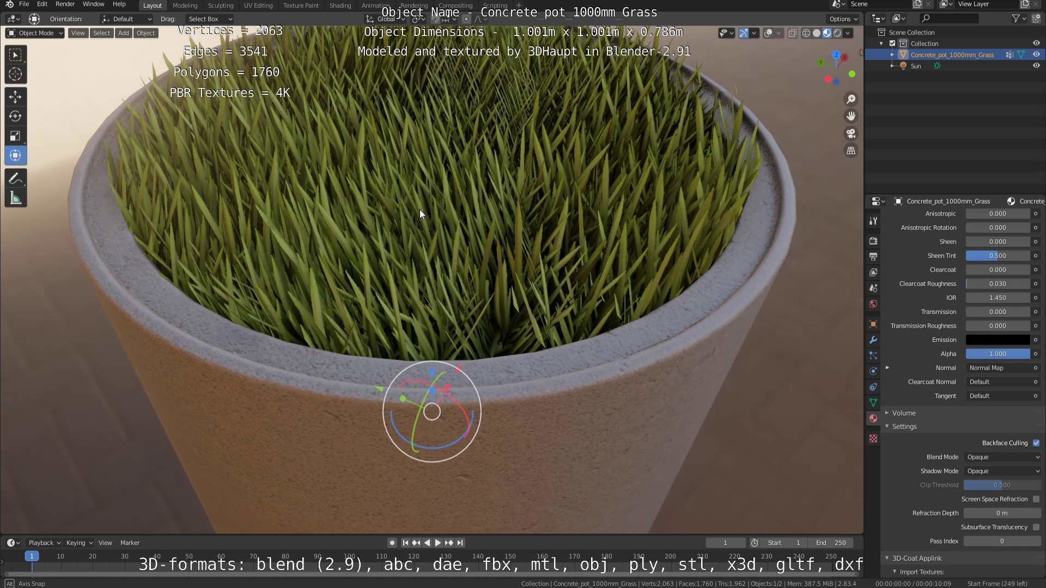The height and width of the screenshot is (588, 1046).
Task: Open the Object Data properties tab
Action: click(873, 402)
